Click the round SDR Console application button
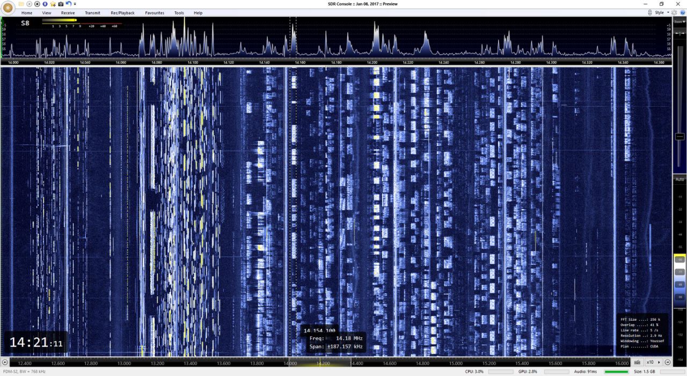The image size is (687, 376). point(8,8)
